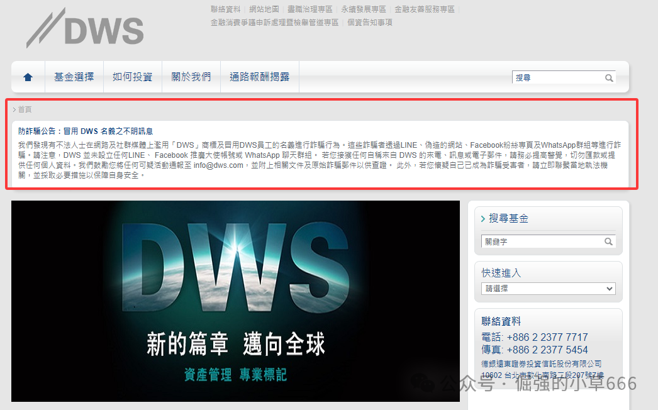Click the magnifier icon in top search box
Viewport: 658px width, 410px height.
[x=608, y=77]
